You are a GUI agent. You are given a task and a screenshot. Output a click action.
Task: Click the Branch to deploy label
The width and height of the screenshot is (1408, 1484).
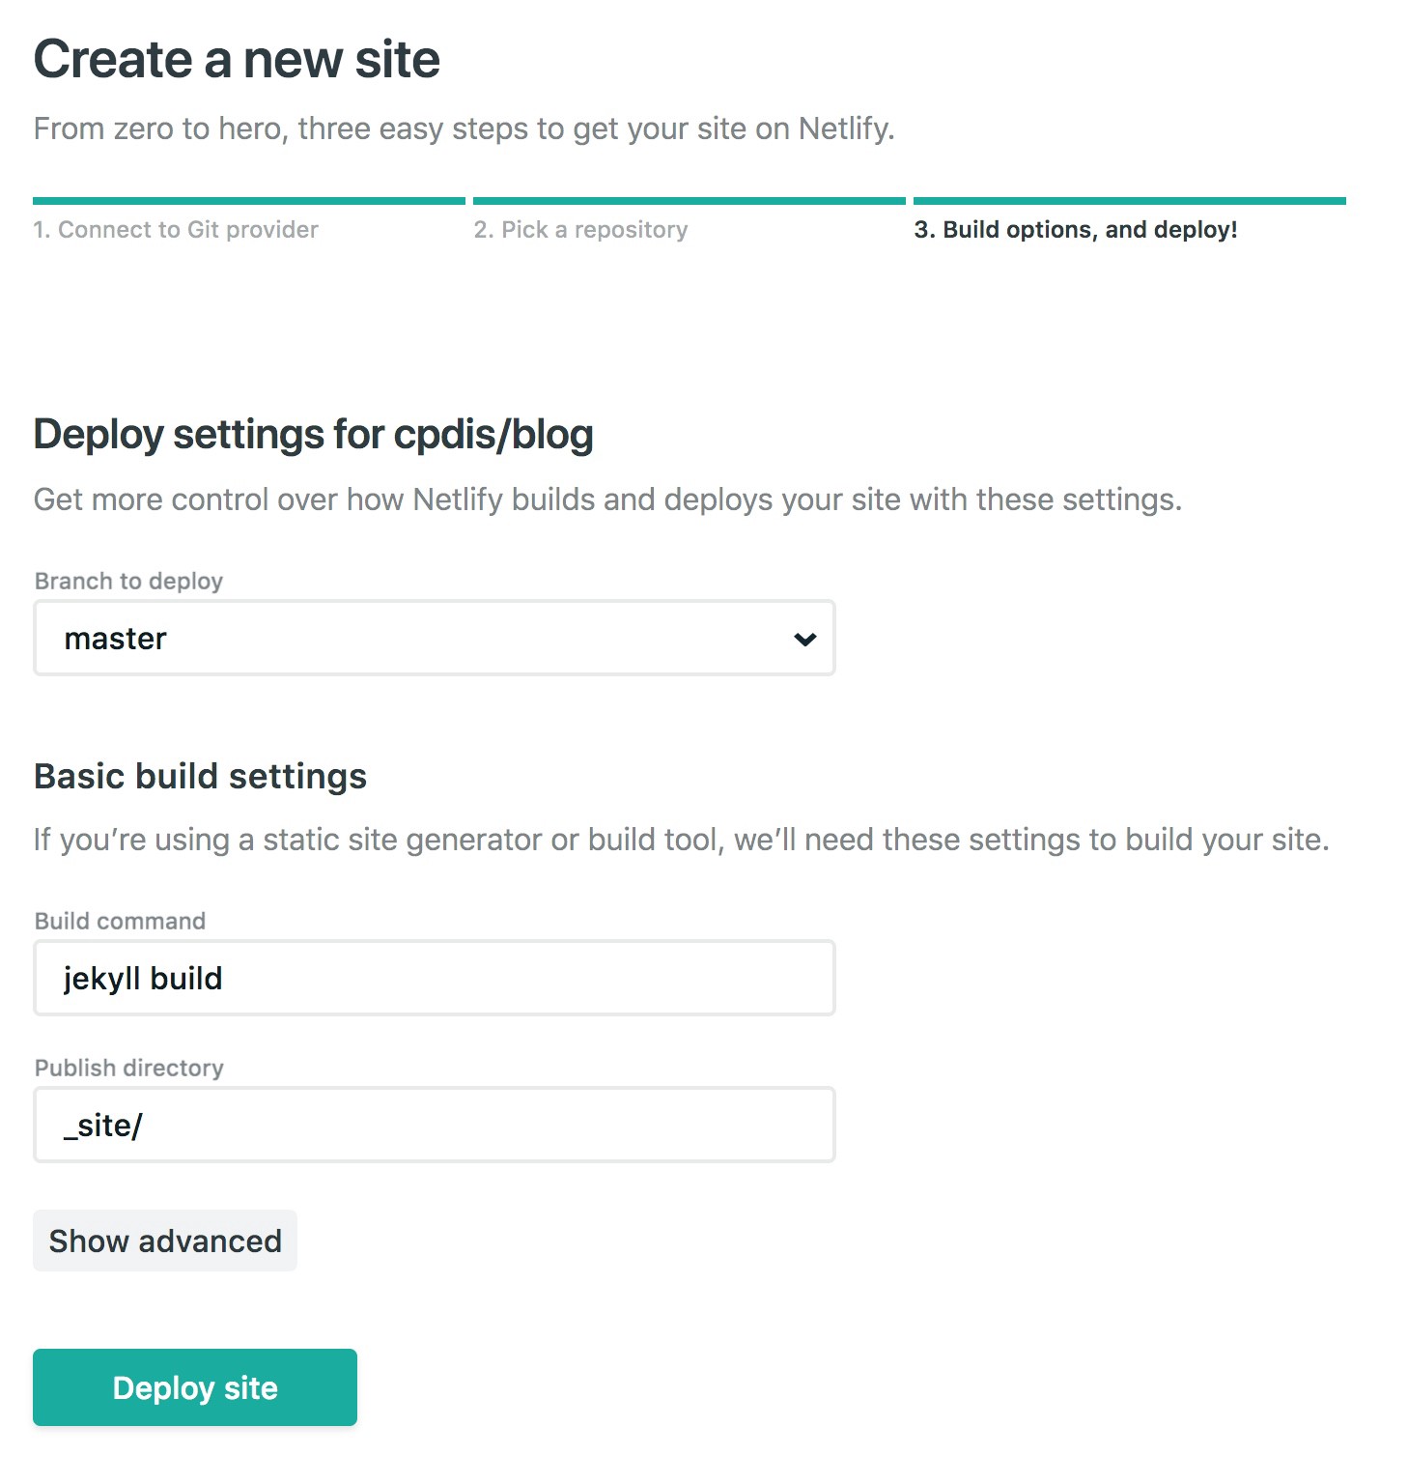[x=128, y=581]
